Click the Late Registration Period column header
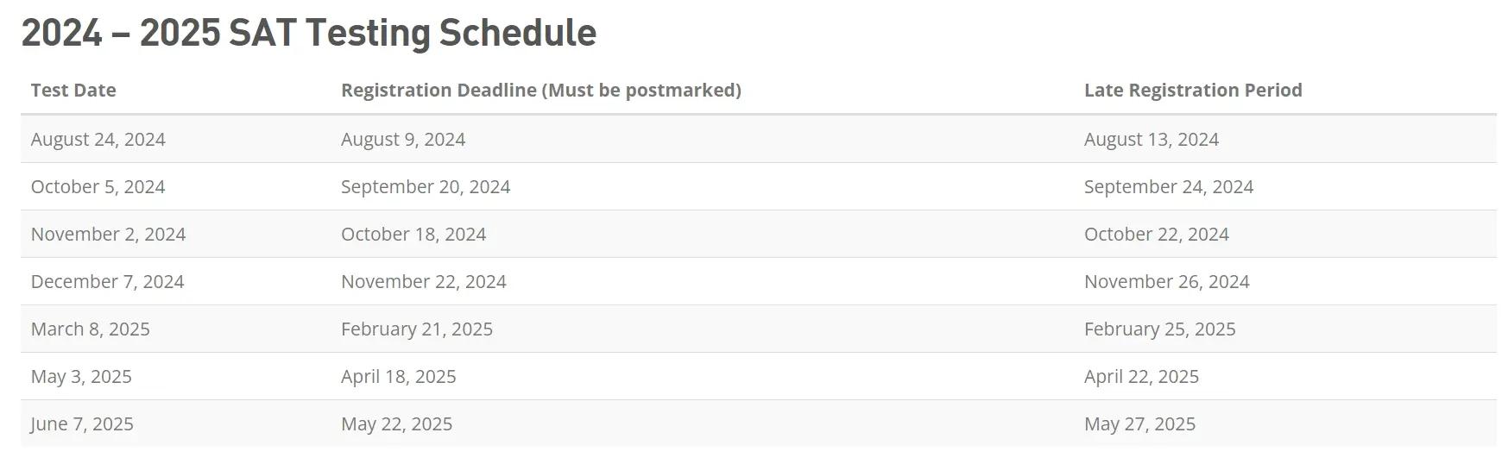Viewport: 1508px width, 464px height. [x=1192, y=91]
